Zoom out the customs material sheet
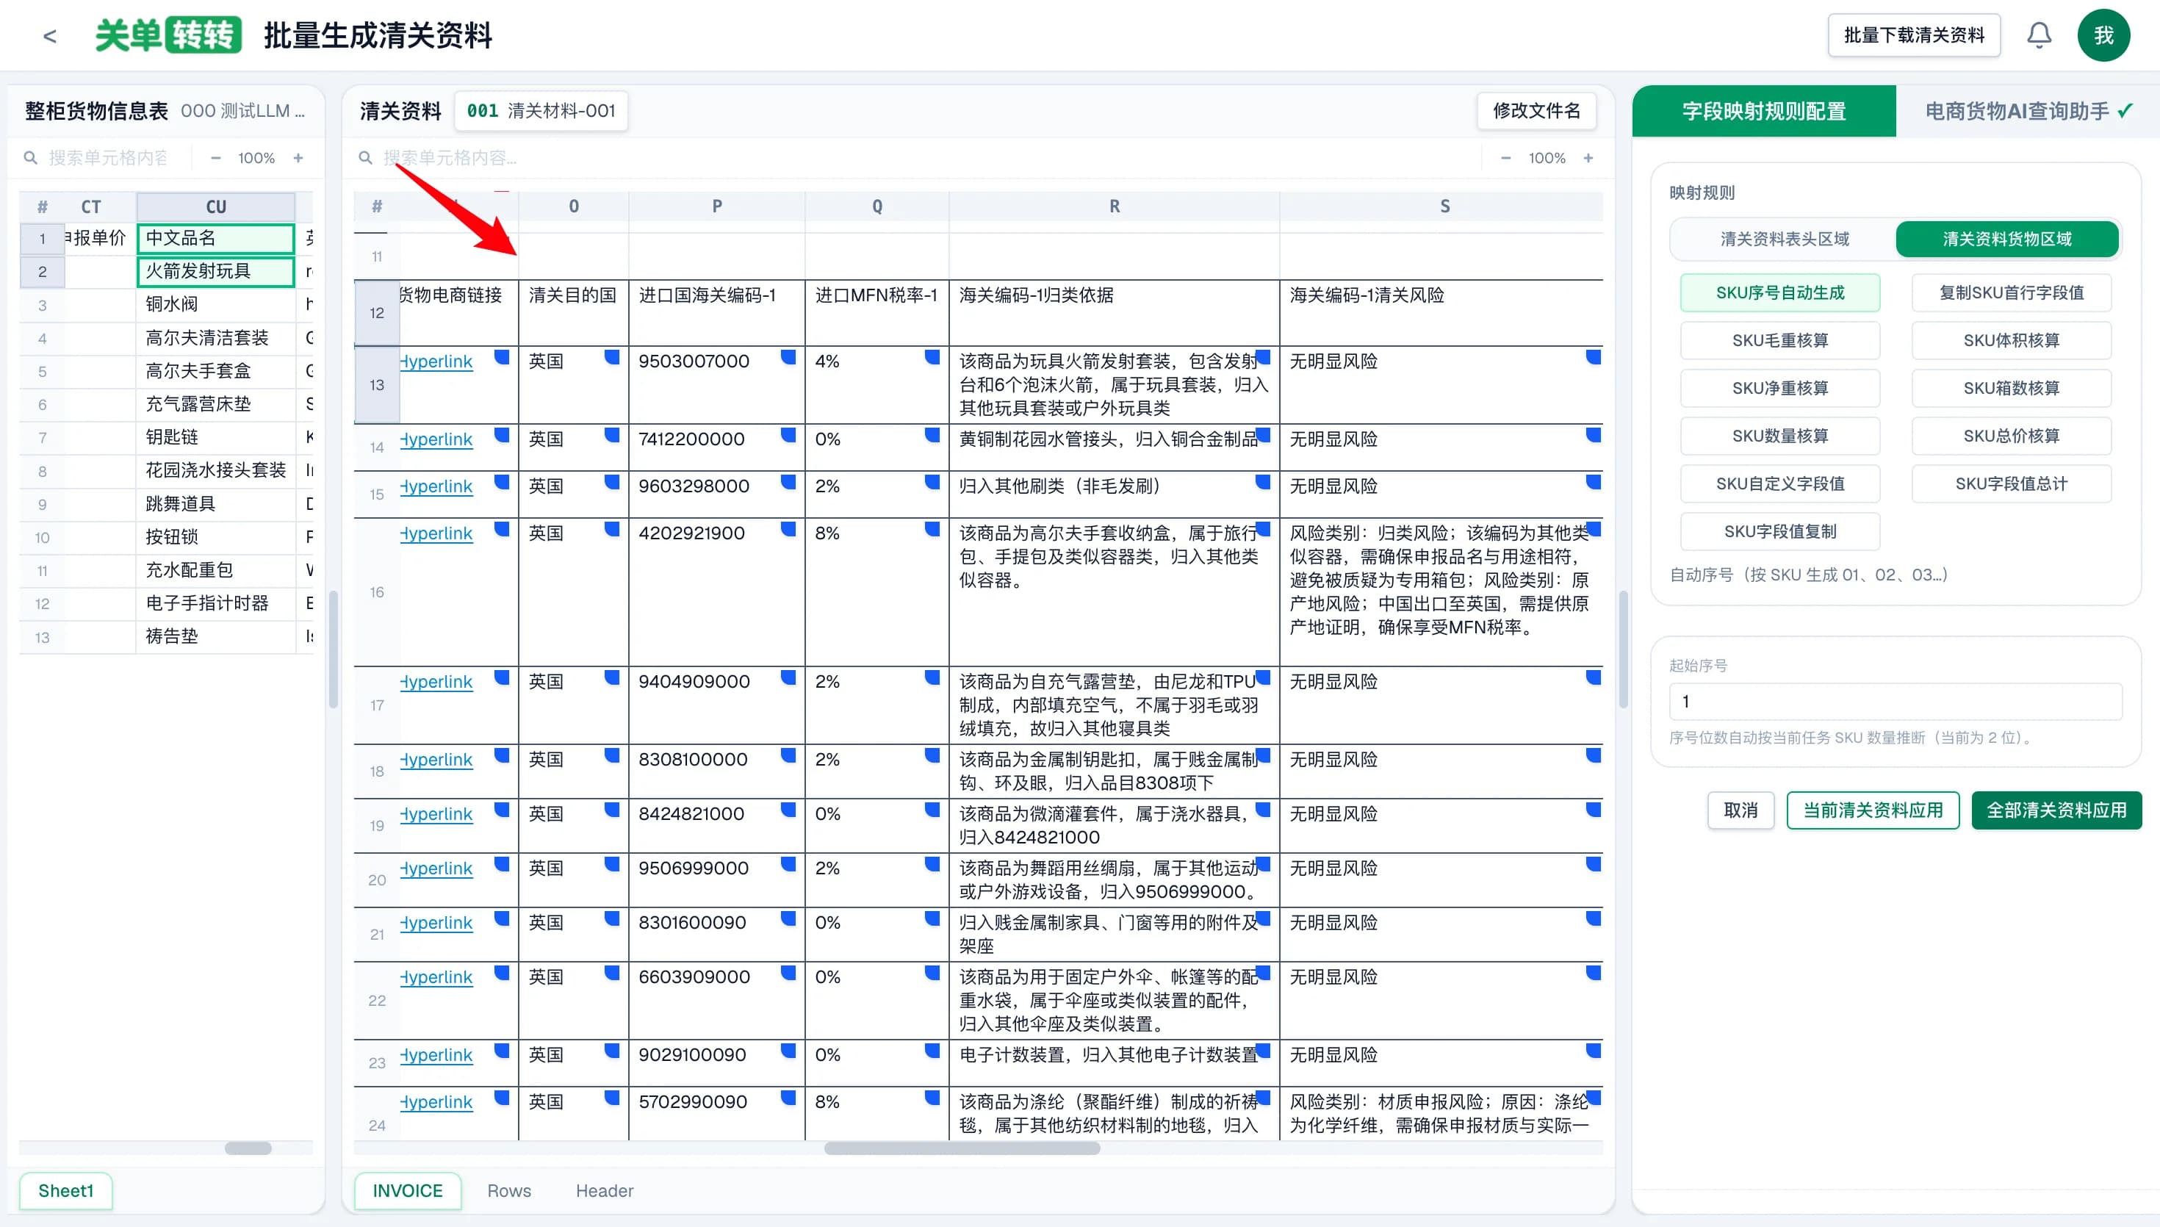Screen dimensions: 2160x1227 coord(1505,157)
